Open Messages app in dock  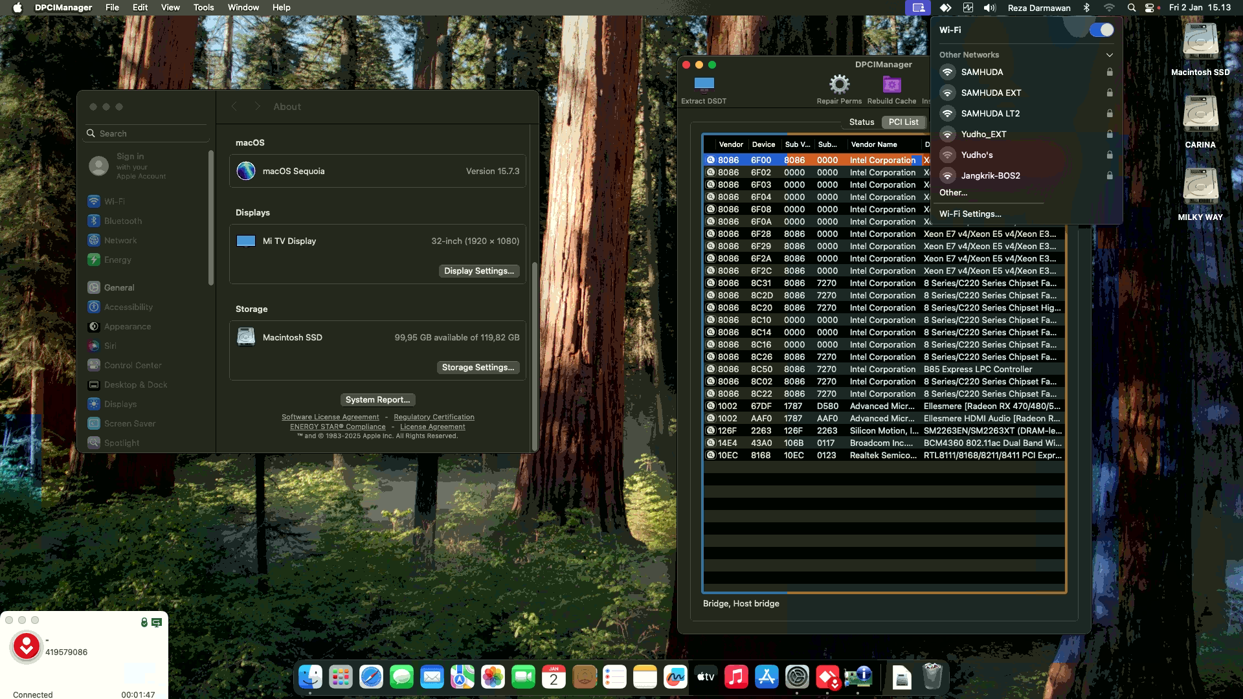click(x=401, y=677)
